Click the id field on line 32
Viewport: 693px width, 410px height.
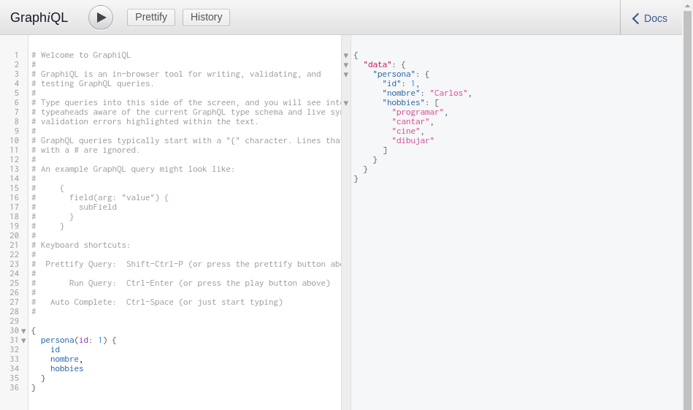pos(55,349)
